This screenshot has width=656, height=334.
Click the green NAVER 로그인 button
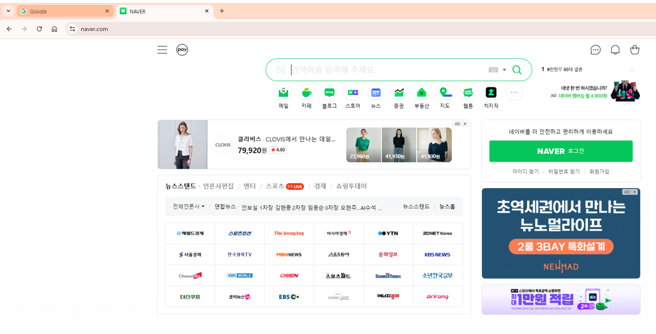561,151
